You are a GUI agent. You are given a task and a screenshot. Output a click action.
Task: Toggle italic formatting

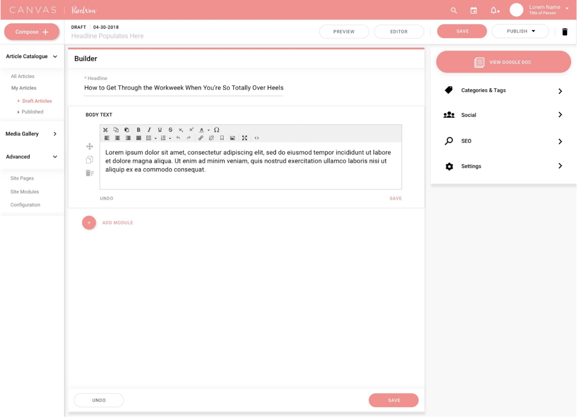[x=149, y=130]
